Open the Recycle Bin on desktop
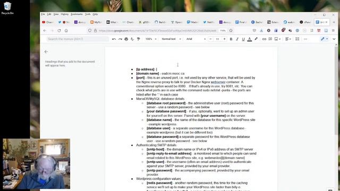The width and height of the screenshot is (340, 191). [7, 8]
